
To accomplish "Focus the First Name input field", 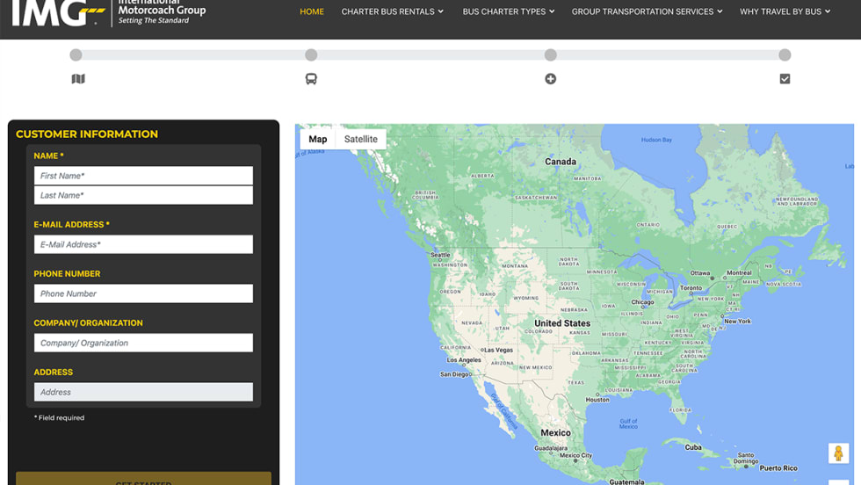I will pyautogui.click(x=143, y=176).
